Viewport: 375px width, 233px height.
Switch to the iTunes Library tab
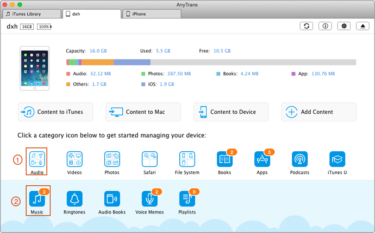pyautogui.click(x=32, y=14)
